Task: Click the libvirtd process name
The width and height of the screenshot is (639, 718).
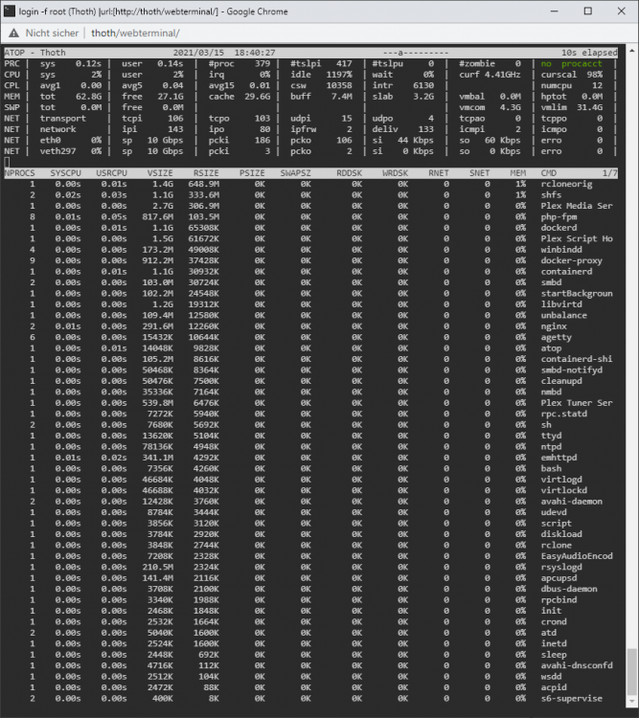Action: [561, 304]
